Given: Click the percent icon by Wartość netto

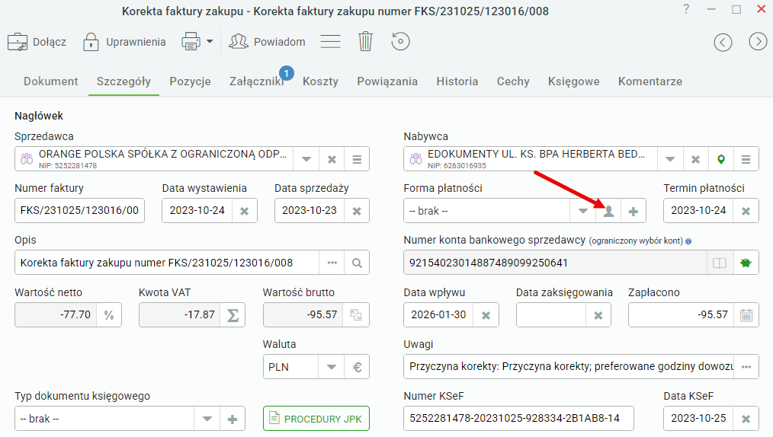Looking at the screenshot, I should click(x=109, y=315).
